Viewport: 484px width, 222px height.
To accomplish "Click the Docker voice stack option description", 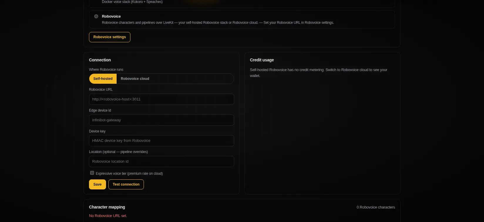I will click(132, 2).
